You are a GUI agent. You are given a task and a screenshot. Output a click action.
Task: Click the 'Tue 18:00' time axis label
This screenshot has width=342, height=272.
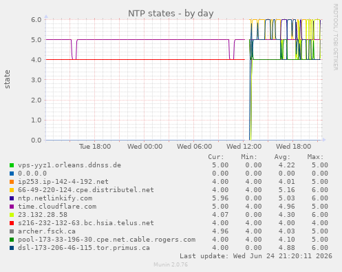[x=95, y=147]
